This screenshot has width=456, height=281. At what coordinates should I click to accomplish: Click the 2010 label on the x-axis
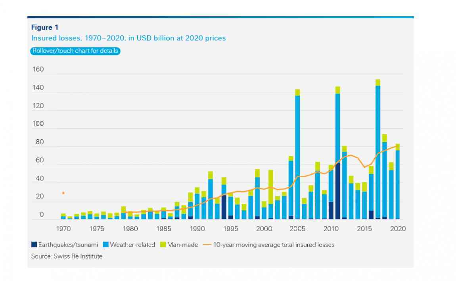331,229
